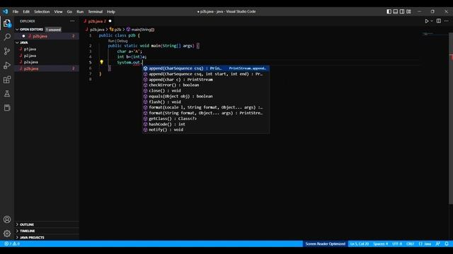The width and height of the screenshot is (453, 254).
Task: Open the run options dropdown arrow
Action: pyautogui.click(x=432, y=21)
